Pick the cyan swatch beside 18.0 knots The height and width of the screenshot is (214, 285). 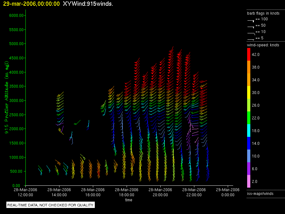(x=249, y=131)
